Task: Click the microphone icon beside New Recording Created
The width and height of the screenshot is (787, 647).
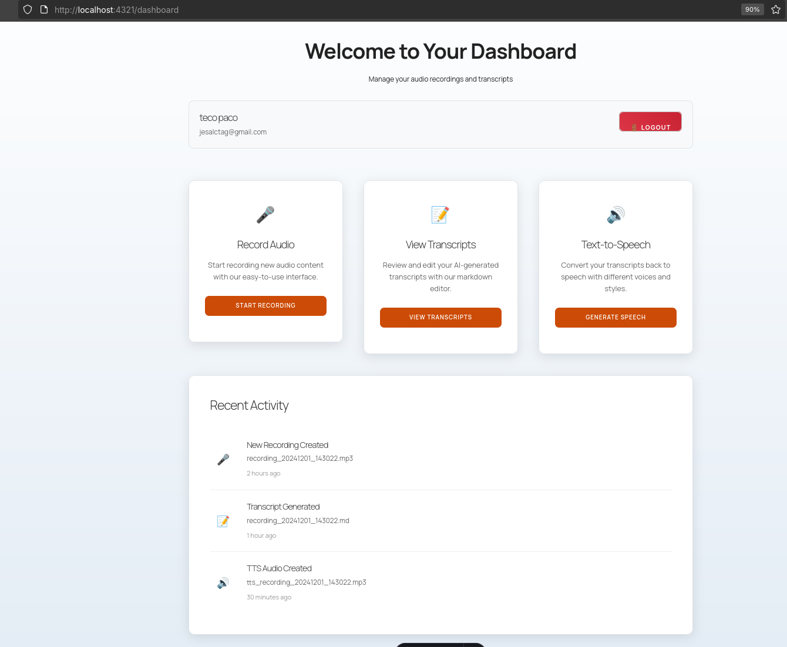Action: pyautogui.click(x=223, y=460)
